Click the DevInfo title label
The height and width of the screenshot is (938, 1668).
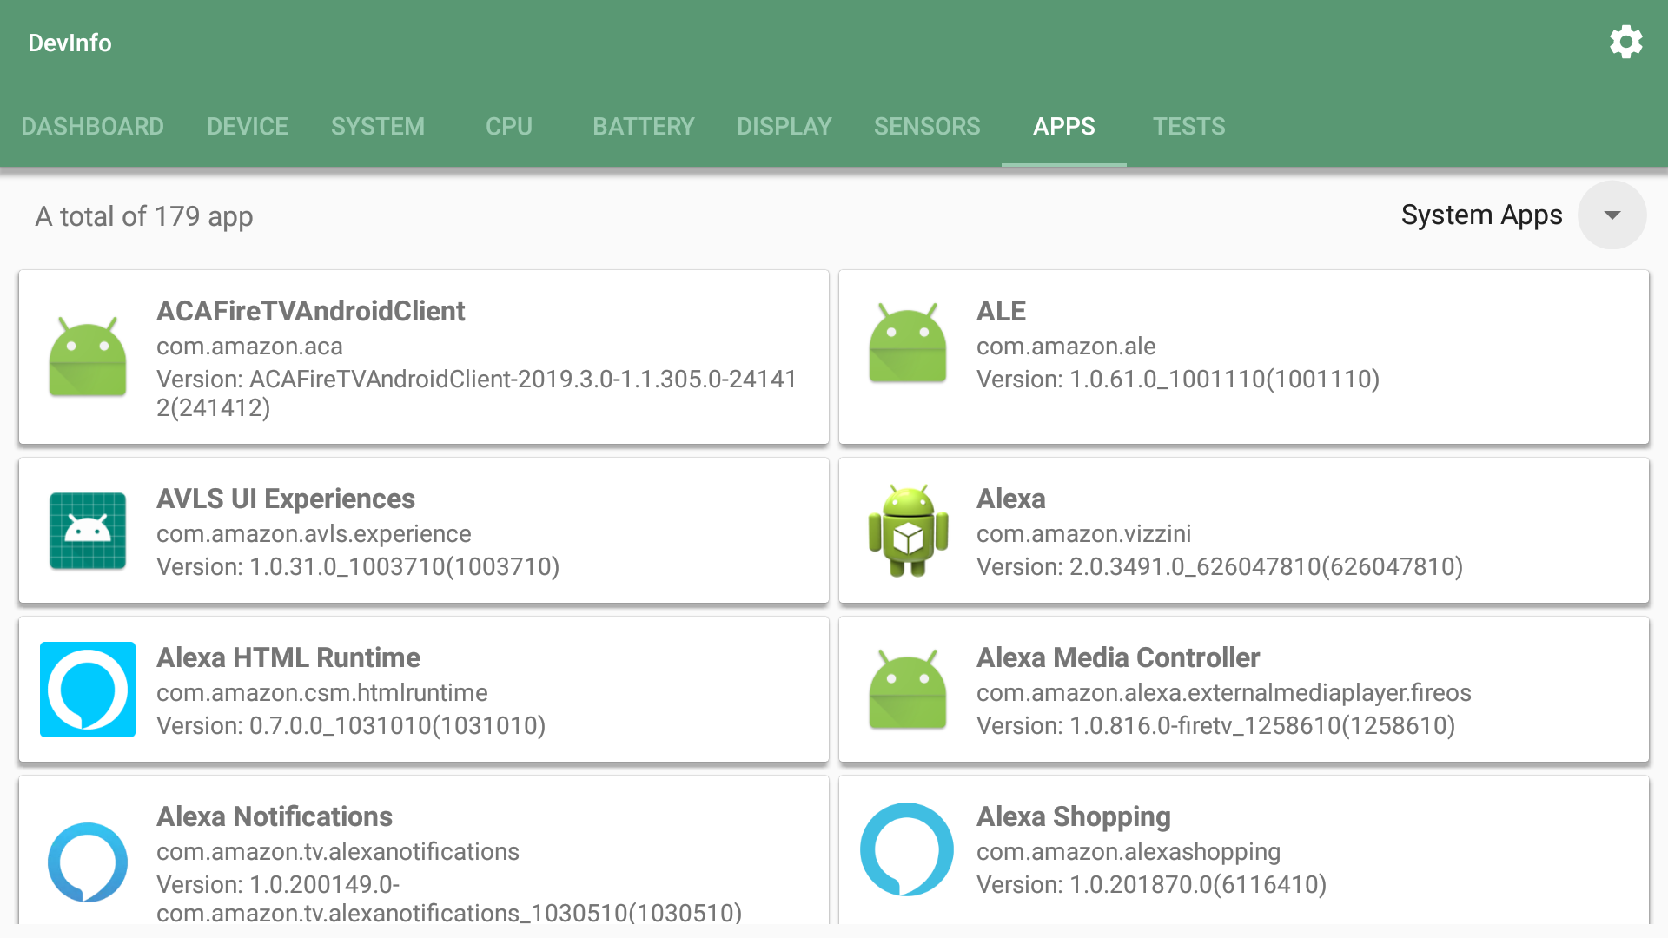tap(69, 42)
